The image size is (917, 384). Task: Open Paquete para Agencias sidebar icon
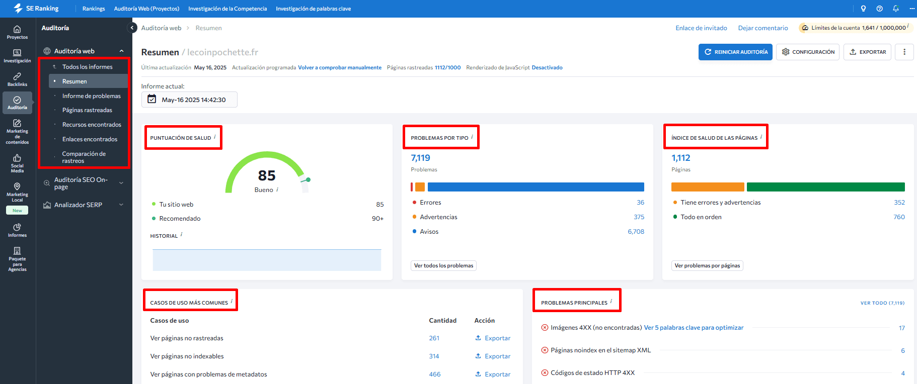click(x=17, y=259)
